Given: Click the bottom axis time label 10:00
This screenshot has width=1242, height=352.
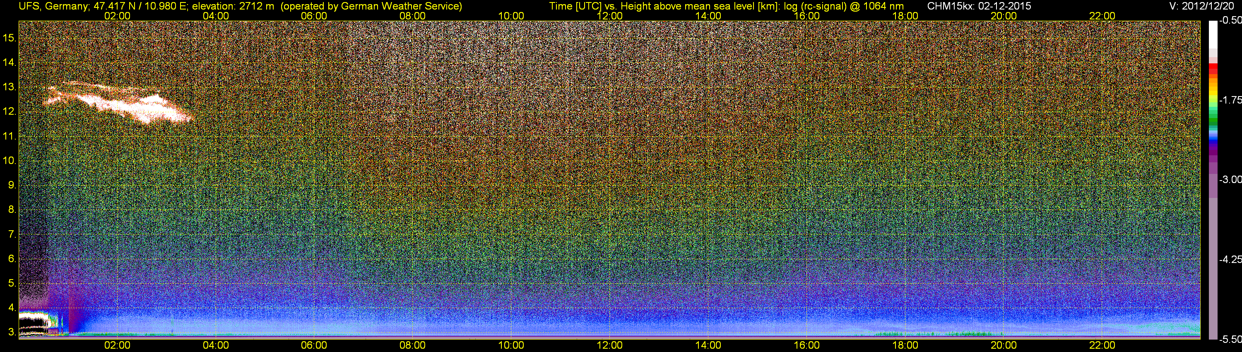Looking at the screenshot, I should point(511,345).
